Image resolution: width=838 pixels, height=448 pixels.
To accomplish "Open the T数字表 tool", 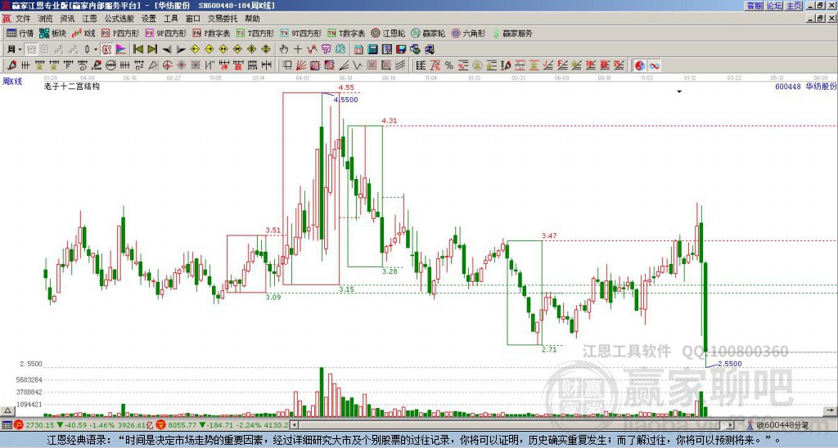I will click(x=346, y=33).
